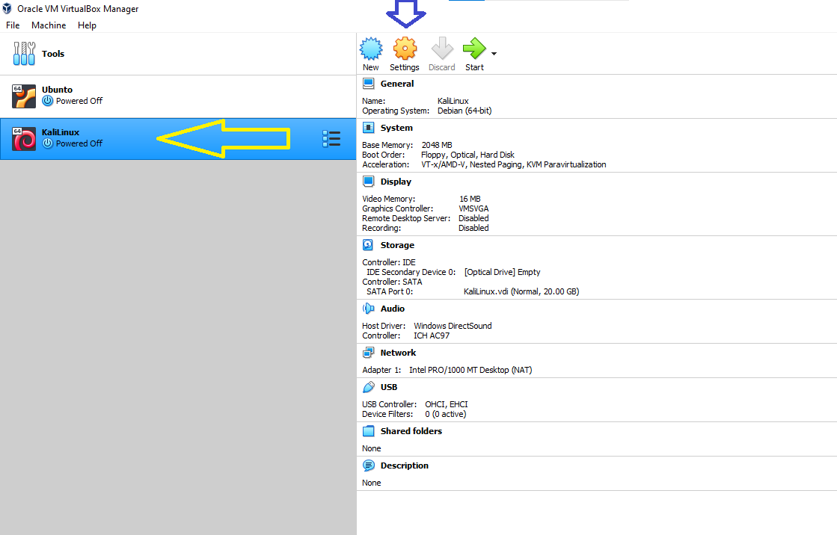Viewport: 837px width, 535px height.
Task: Click the '2048 MB' base memory value
Action: (437, 145)
